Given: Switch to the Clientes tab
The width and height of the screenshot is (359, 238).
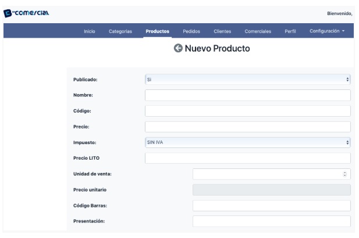Looking at the screenshot, I should tap(222, 31).
